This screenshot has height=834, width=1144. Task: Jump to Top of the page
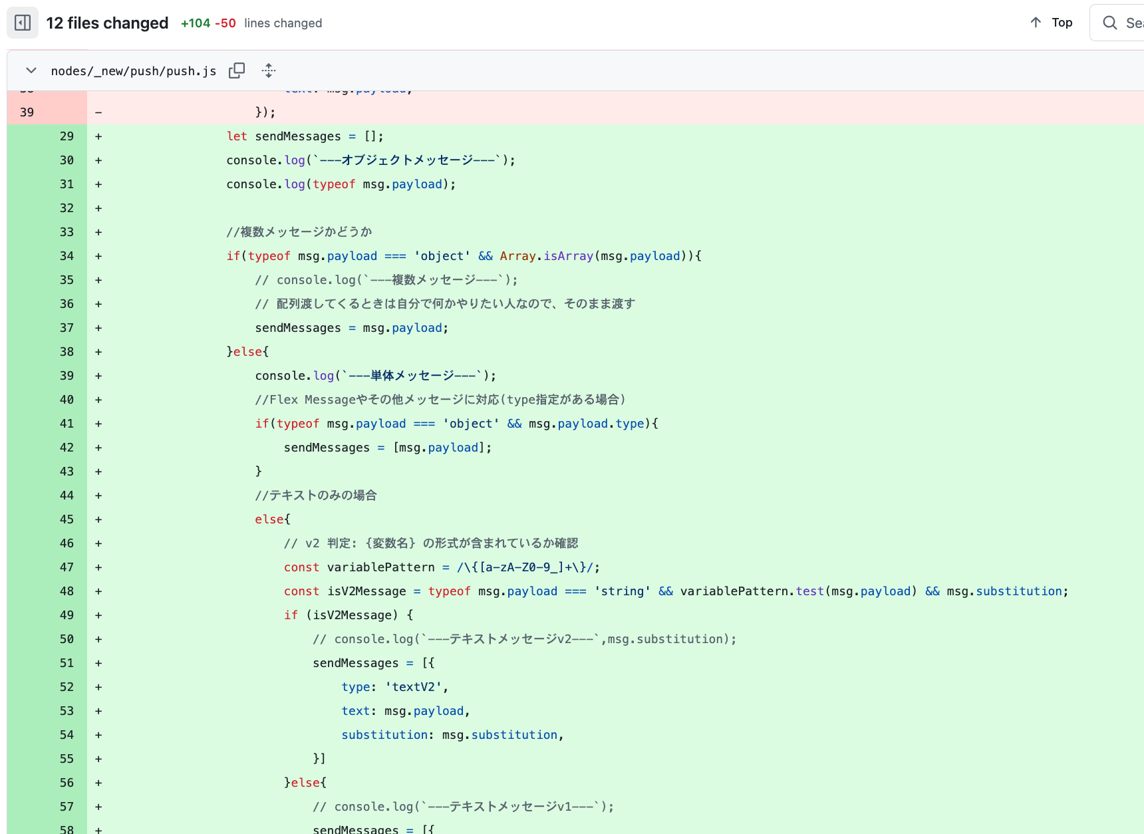coord(1052,23)
